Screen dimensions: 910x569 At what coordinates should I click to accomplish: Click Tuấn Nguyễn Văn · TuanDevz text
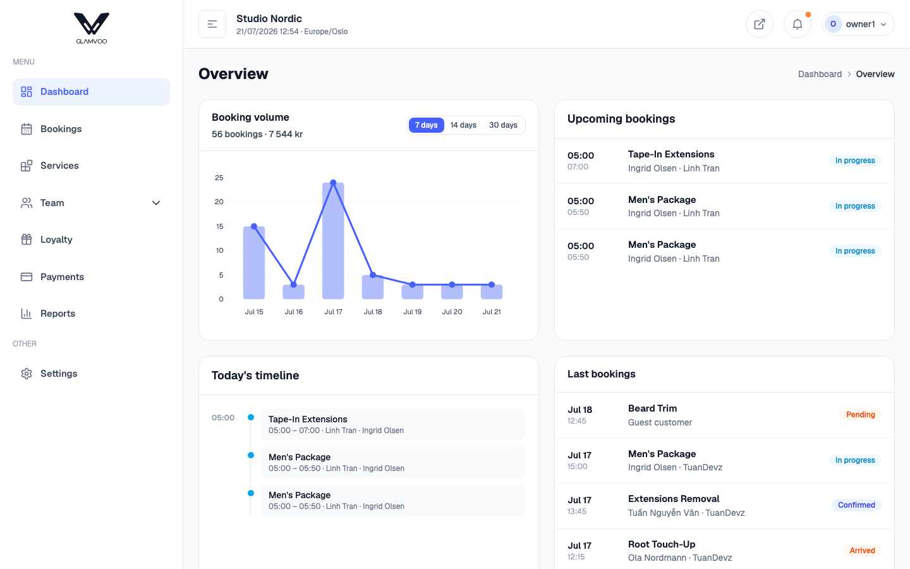[686, 513]
